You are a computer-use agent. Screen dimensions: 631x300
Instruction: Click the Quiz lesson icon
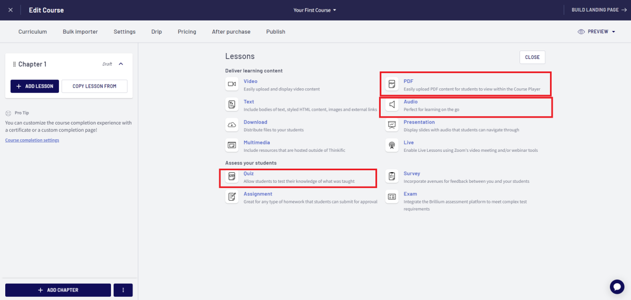point(232,177)
